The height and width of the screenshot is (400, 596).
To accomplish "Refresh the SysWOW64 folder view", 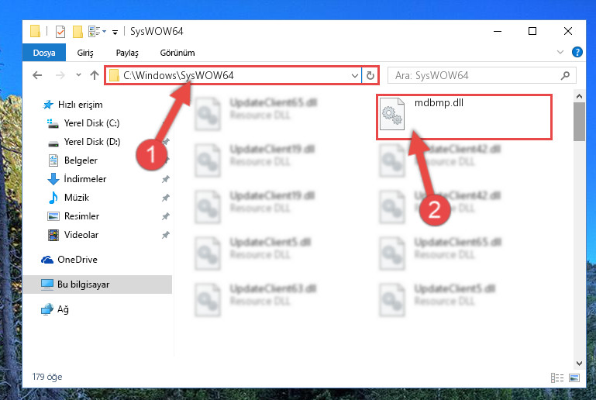I will (370, 75).
